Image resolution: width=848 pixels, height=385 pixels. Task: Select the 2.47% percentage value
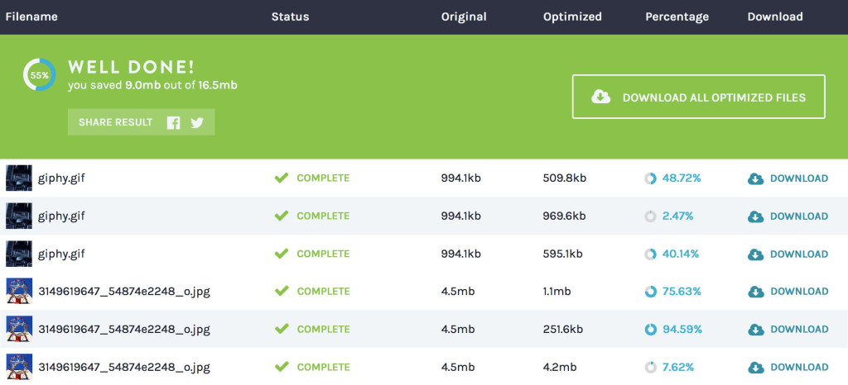677,216
